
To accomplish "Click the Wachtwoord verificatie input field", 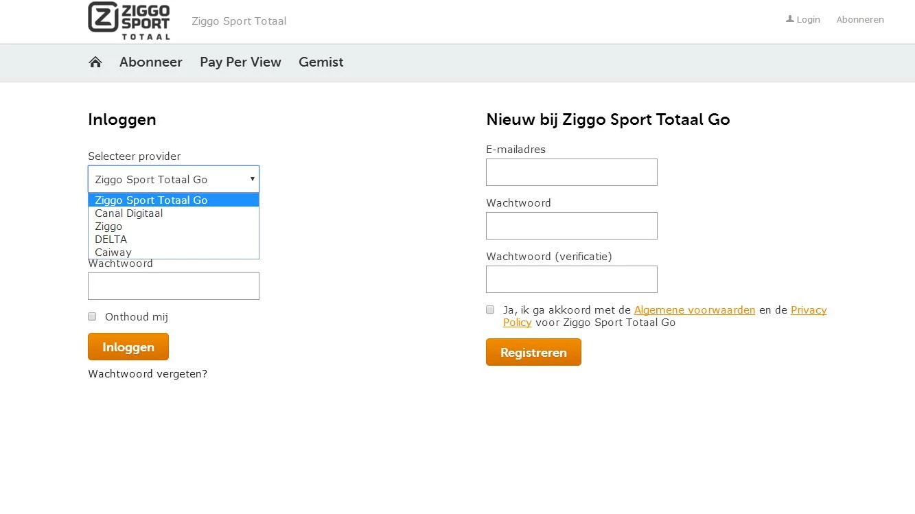I will (x=571, y=279).
